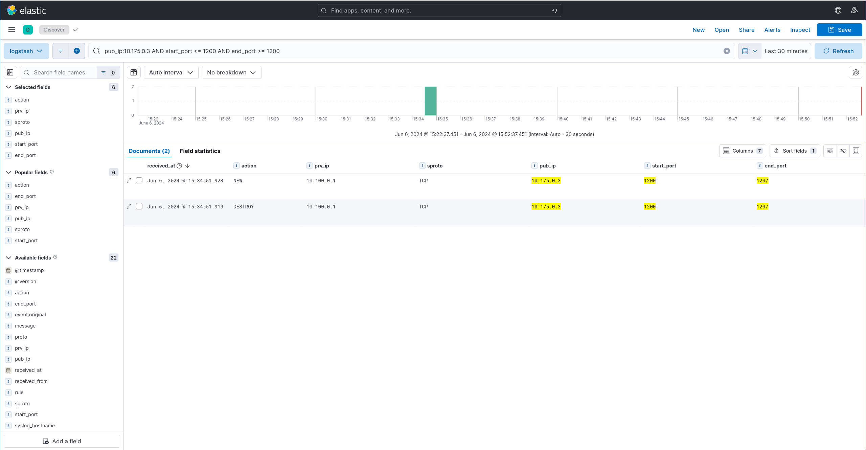Switch to the Documents (2) tab
866x450 pixels.
click(x=149, y=151)
